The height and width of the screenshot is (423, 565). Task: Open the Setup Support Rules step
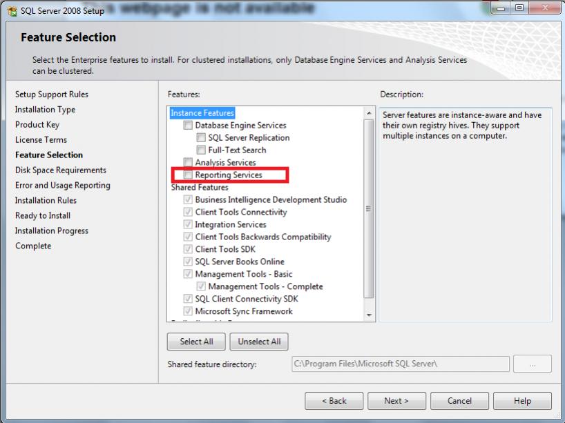point(52,95)
